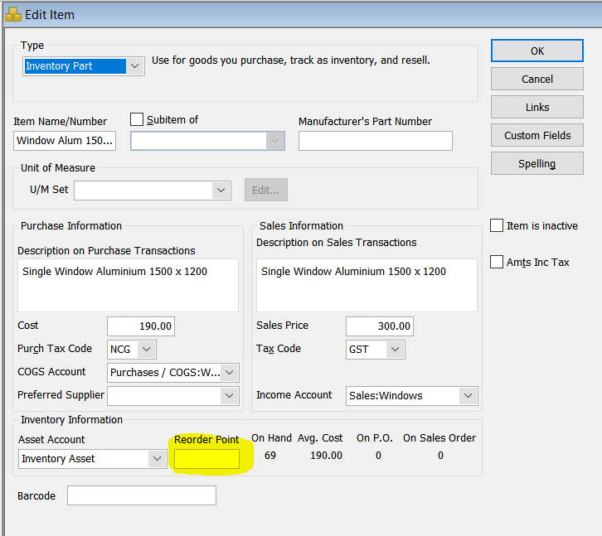Click the Inventory Information group label
This screenshot has width=602, height=536.
71,420
